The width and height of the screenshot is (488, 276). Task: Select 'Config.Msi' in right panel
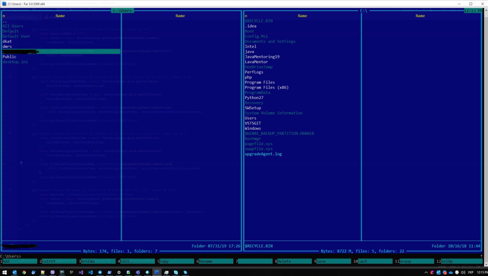point(256,36)
